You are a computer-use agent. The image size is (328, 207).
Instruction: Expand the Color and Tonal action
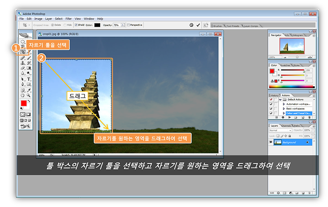point(284,113)
